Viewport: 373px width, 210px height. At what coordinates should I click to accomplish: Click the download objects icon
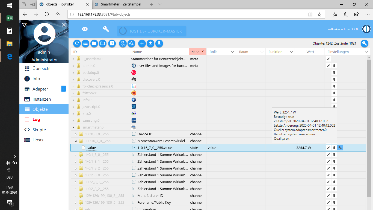coord(159,43)
